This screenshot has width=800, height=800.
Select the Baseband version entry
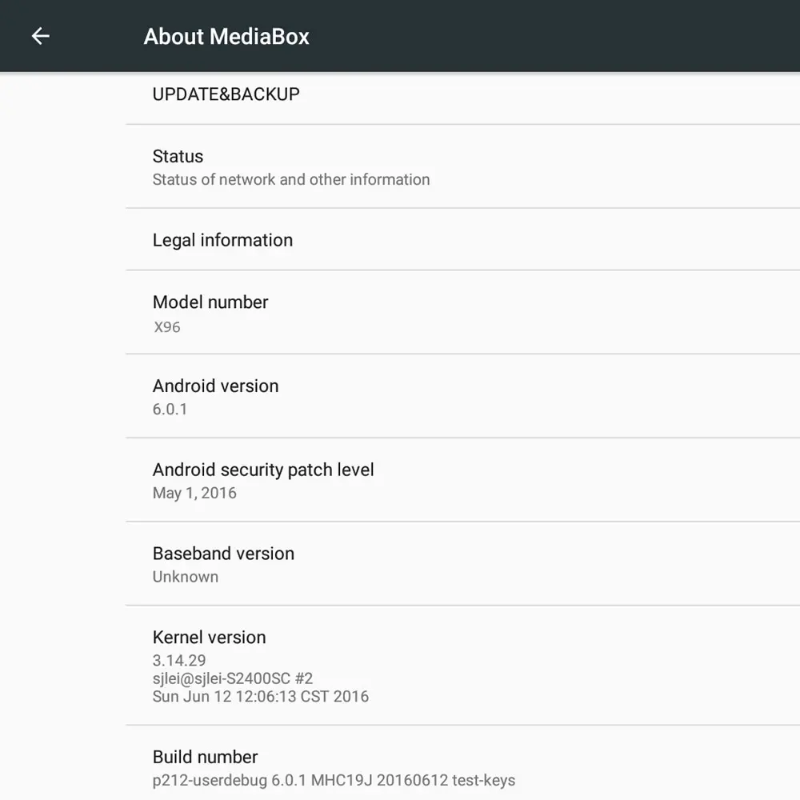(223, 554)
